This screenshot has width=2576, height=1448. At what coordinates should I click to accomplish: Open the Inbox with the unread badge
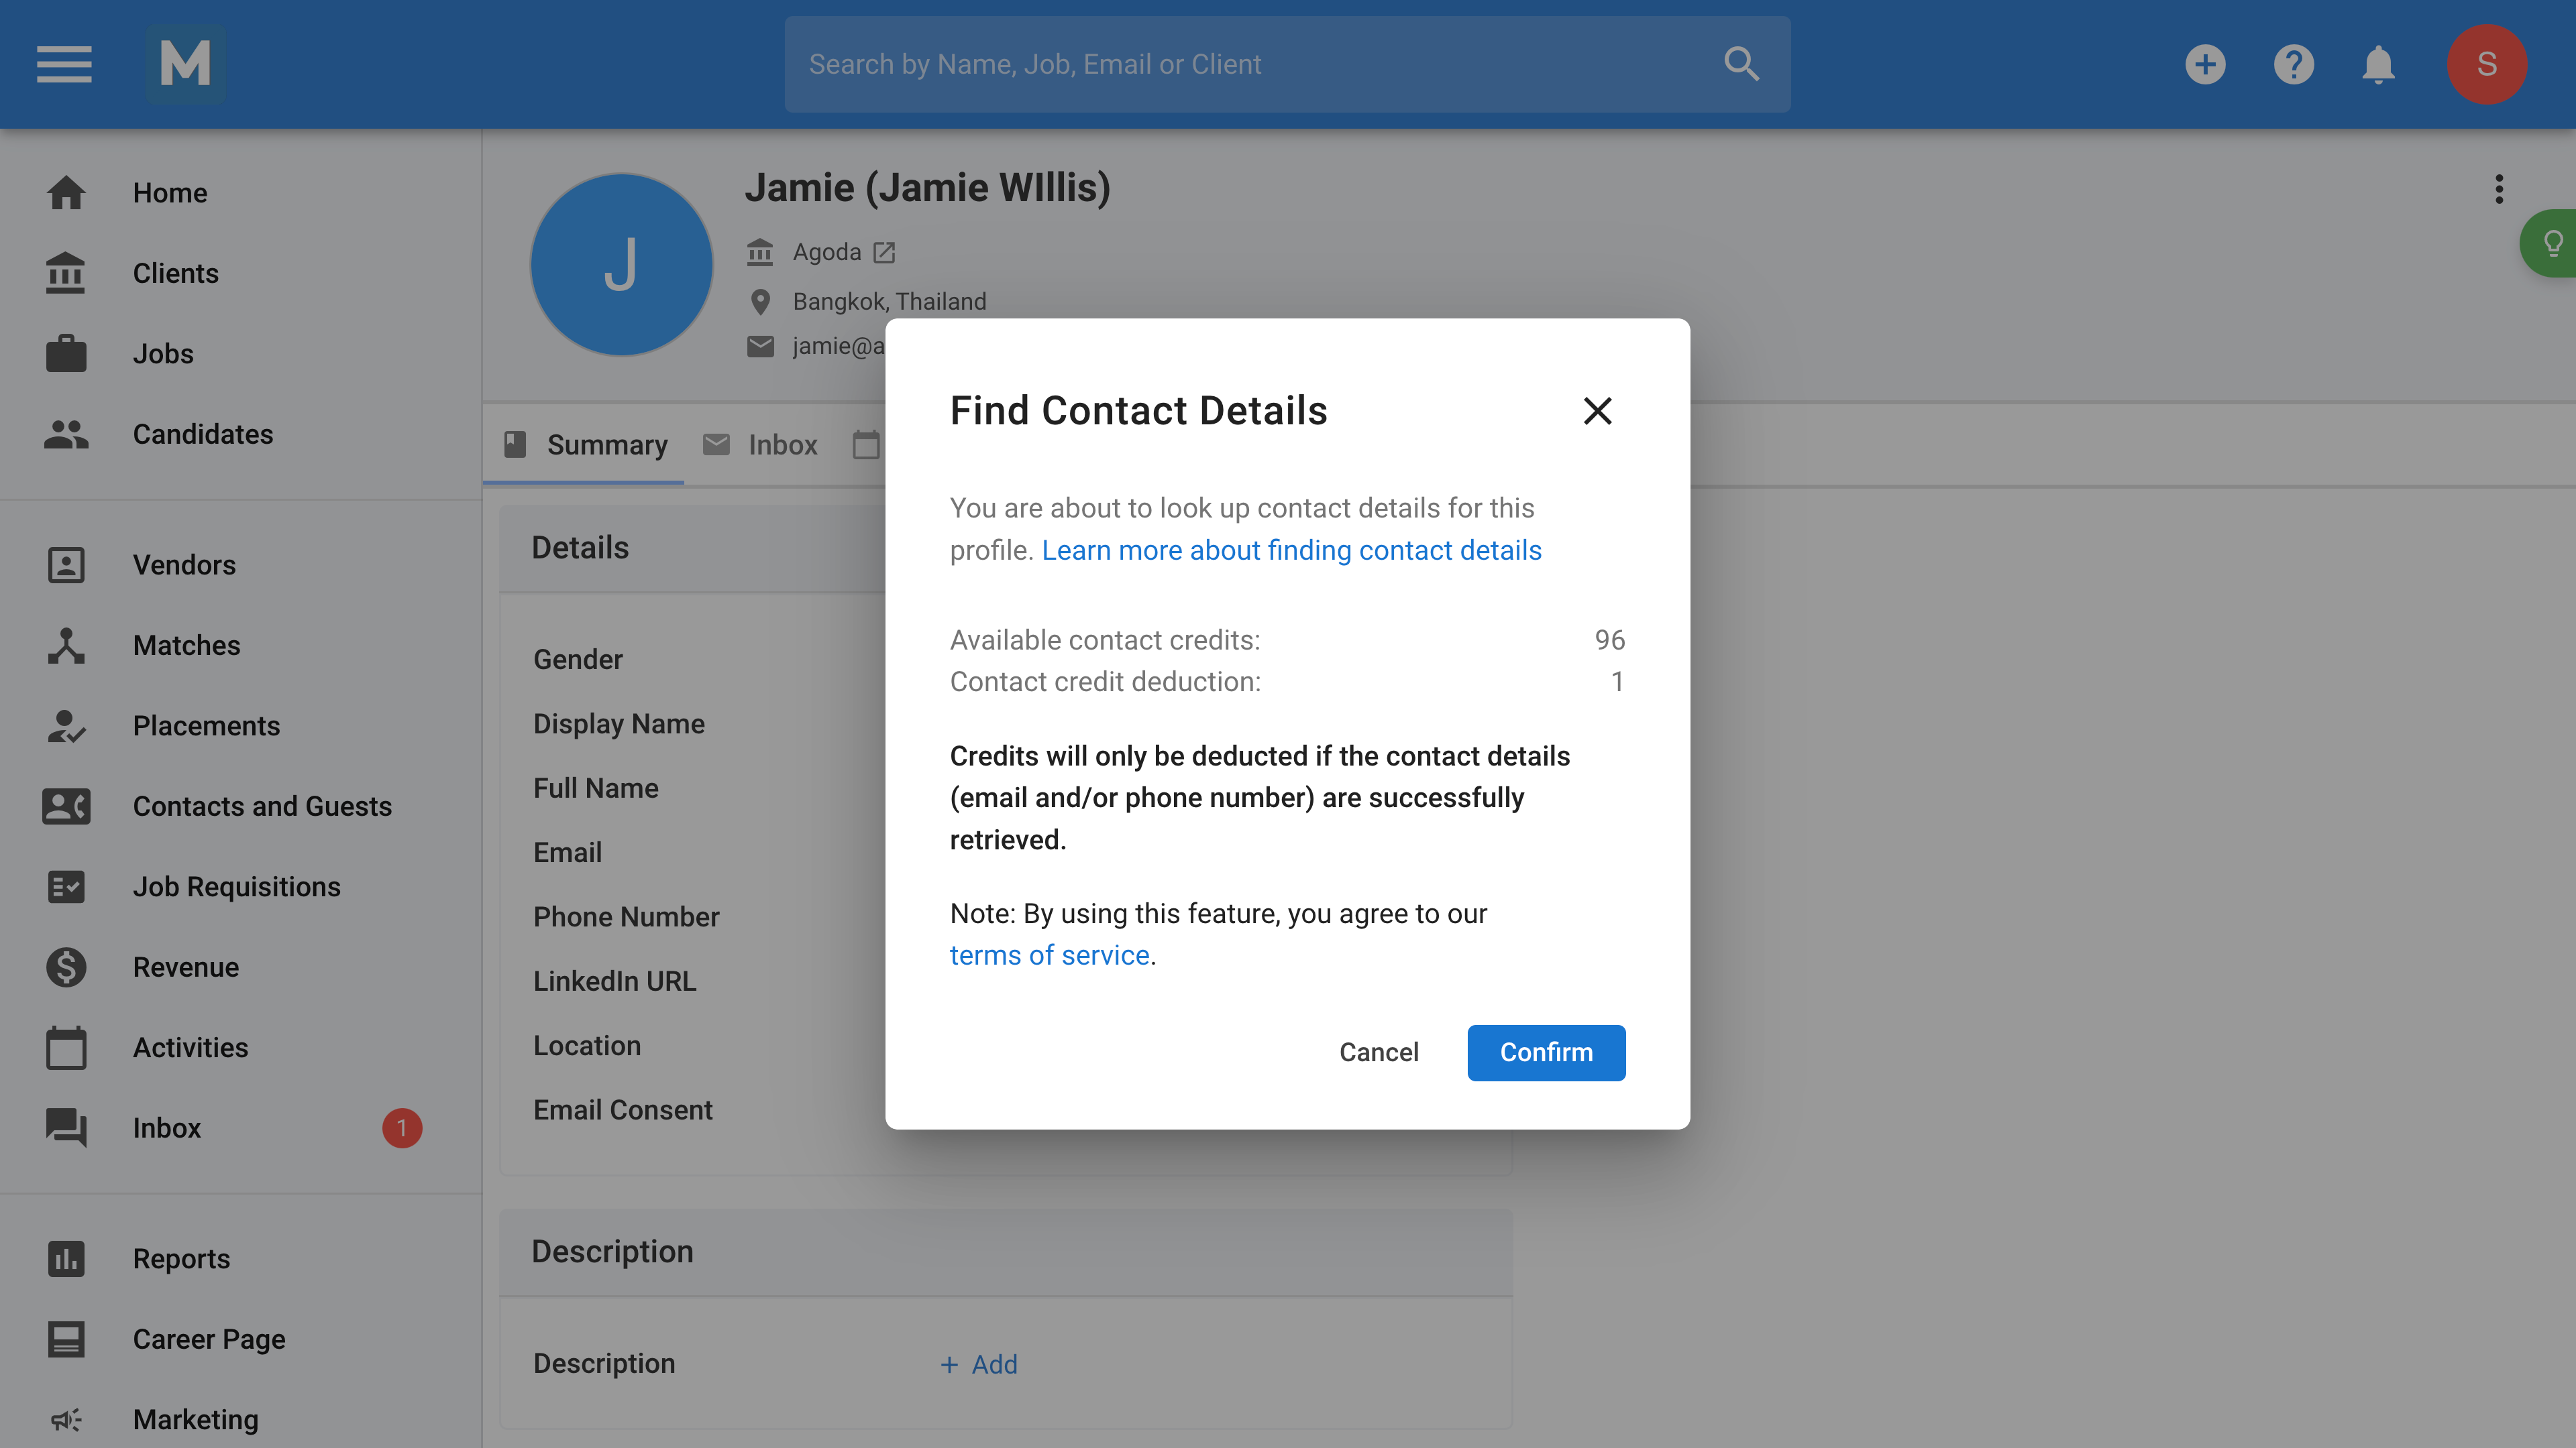(x=166, y=1128)
